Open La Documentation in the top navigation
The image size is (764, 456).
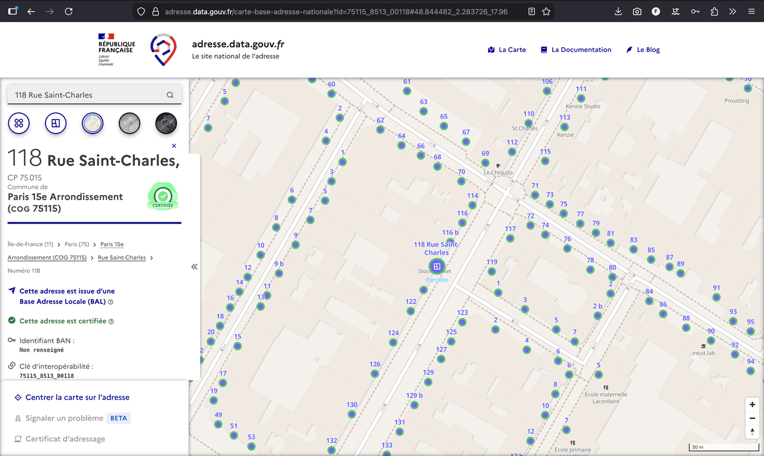tap(575, 50)
